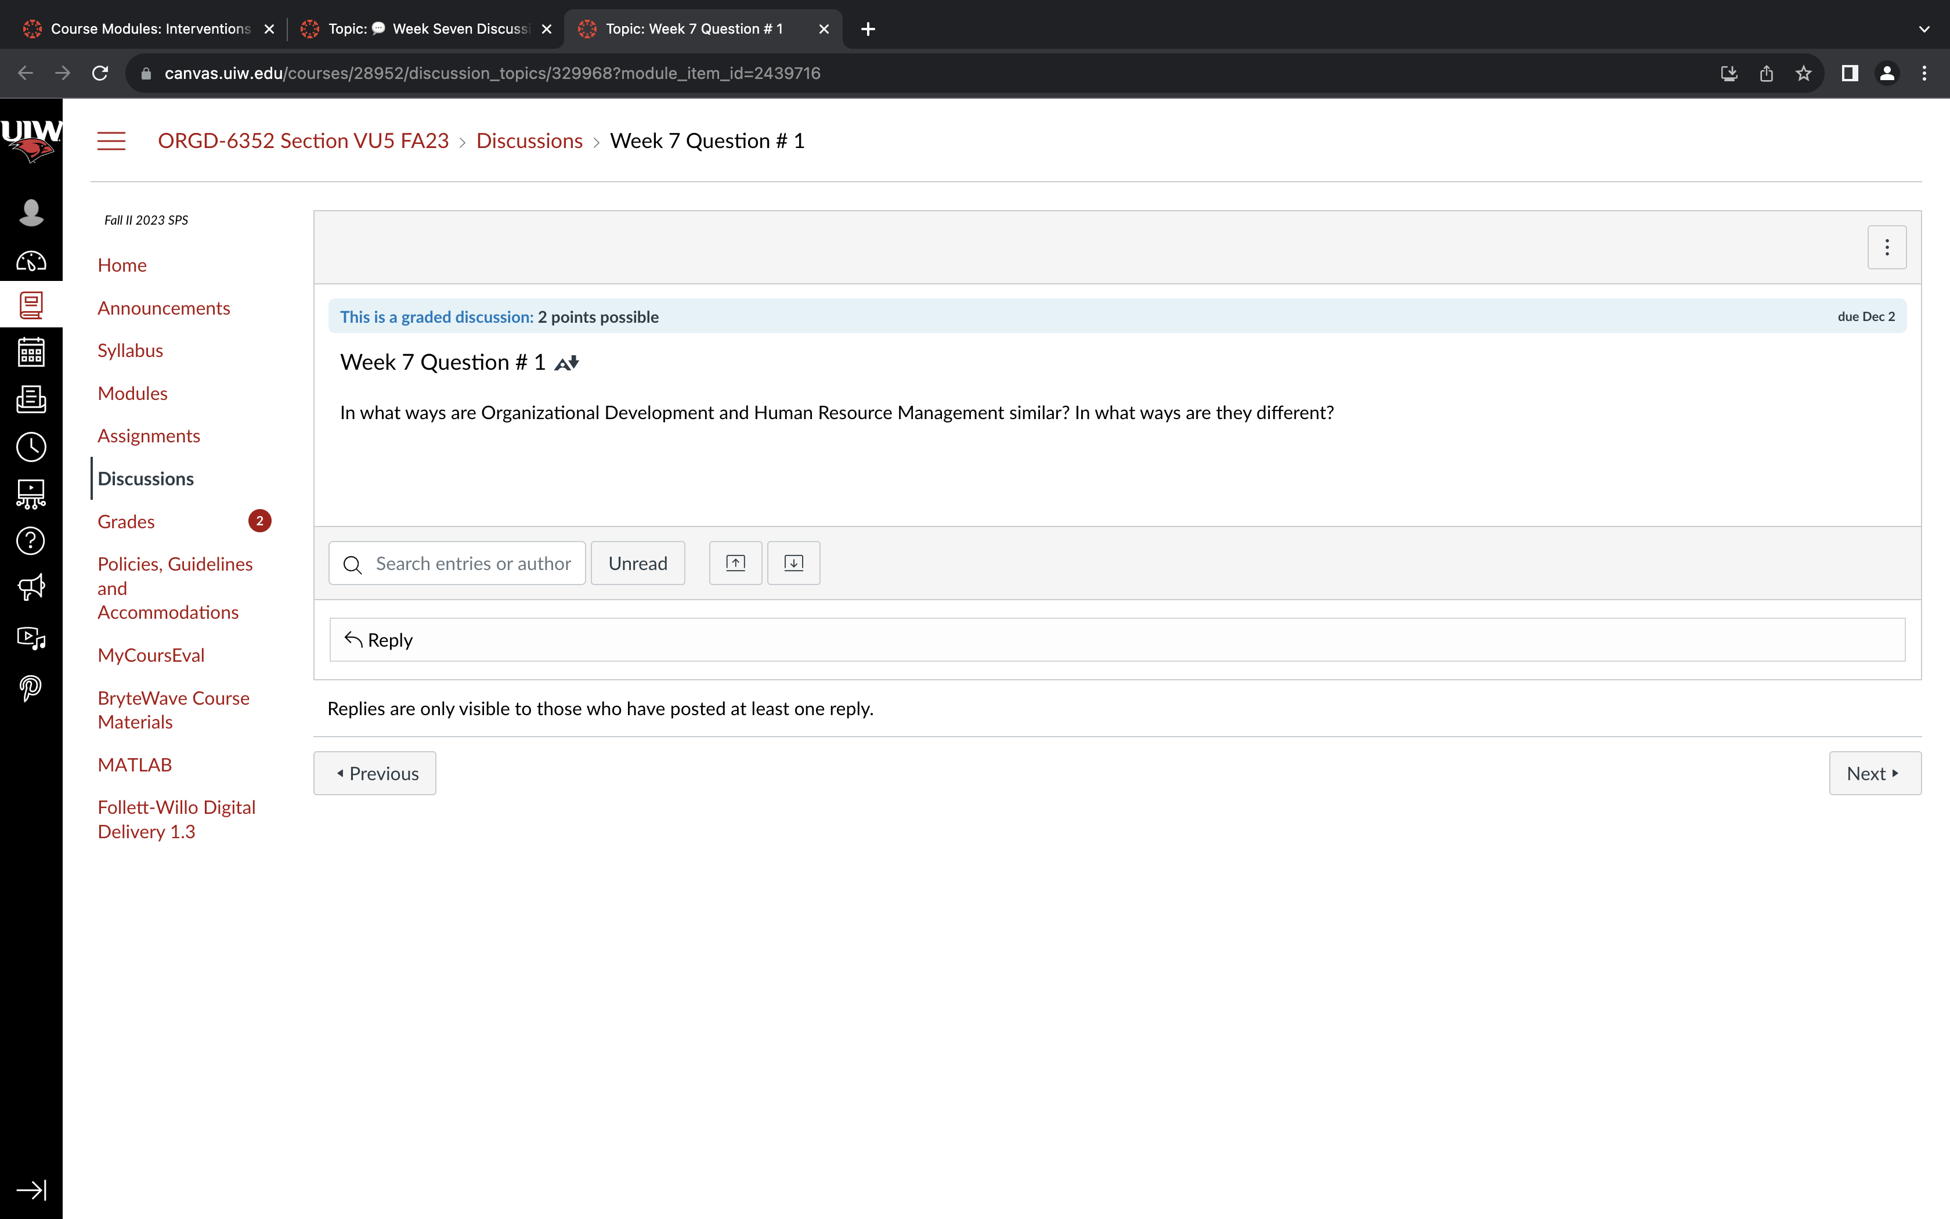This screenshot has height=1219, width=1950.
Task: Select Discussions in the course menu
Action: point(145,479)
